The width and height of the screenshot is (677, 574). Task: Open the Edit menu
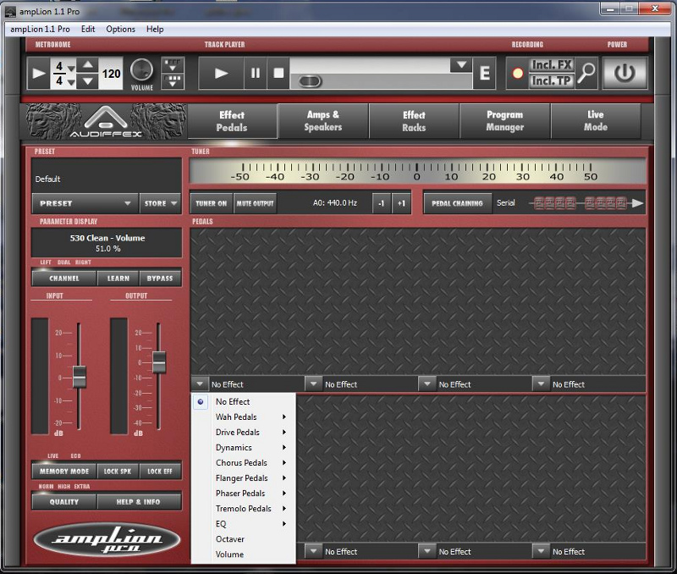(x=88, y=29)
